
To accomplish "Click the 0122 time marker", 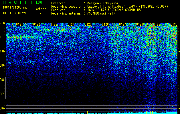I will [37, 25].
